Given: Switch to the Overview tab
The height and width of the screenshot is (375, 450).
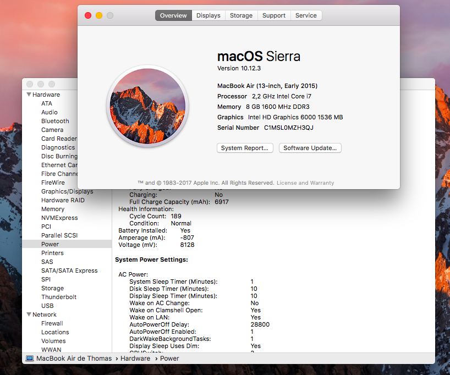Looking at the screenshot, I should (173, 15).
